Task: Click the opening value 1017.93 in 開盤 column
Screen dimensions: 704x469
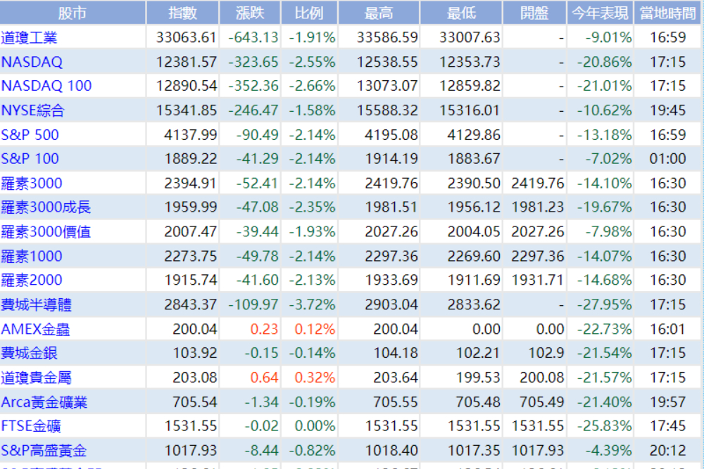Action: (537, 451)
